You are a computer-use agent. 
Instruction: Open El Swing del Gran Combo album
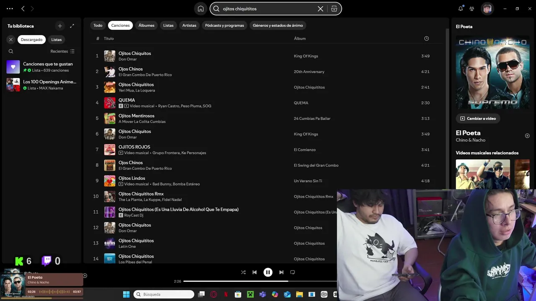point(316,166)
